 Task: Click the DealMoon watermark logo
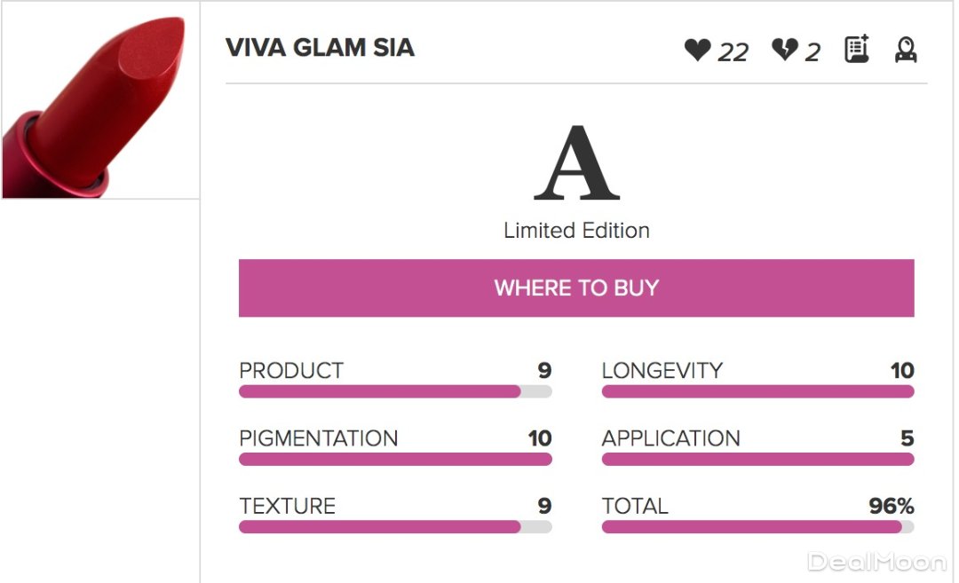[876, 561]
